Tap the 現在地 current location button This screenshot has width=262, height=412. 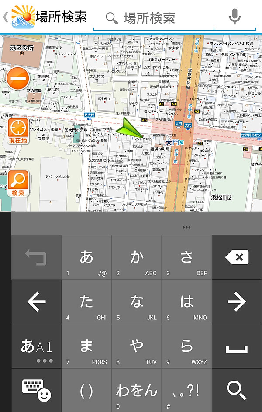18,131
